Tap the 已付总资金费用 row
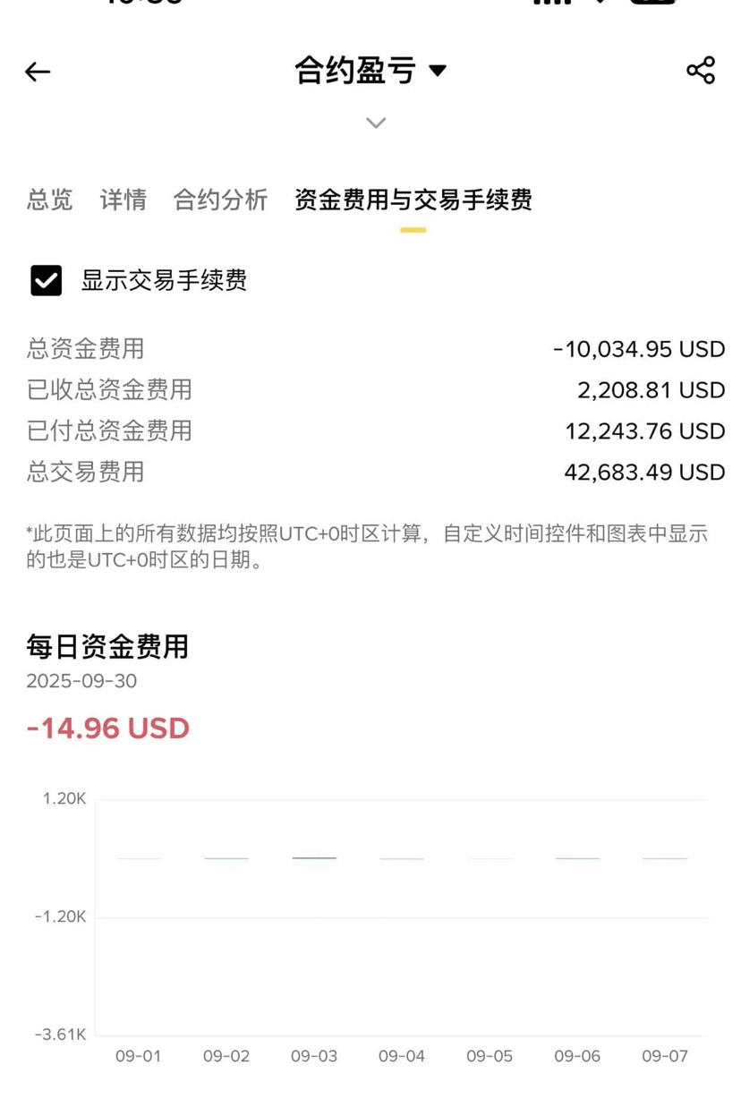Image resolution: width=741 pixels, height=1116 pixels. pyautogui.click(x=376, y=430)
